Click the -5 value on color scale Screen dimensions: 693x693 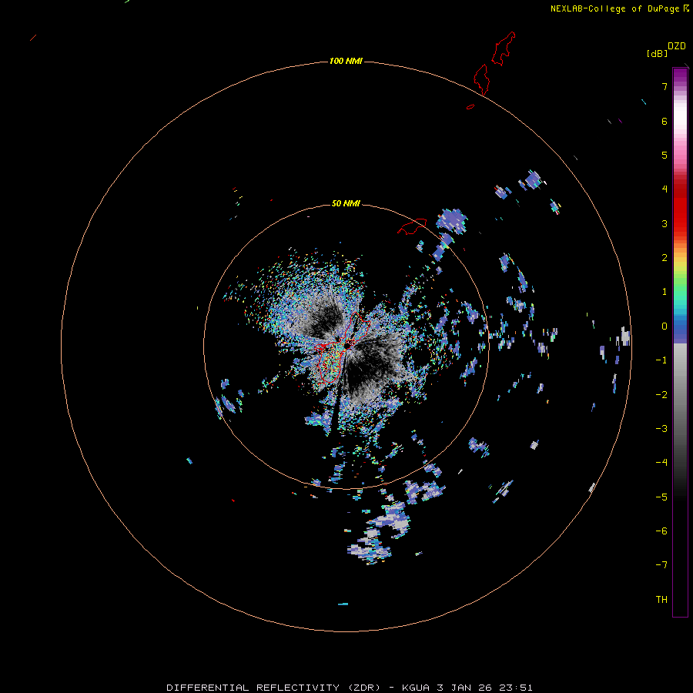point(661,497)
